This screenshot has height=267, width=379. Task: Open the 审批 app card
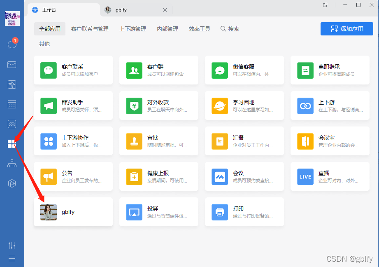pos(159,141)
